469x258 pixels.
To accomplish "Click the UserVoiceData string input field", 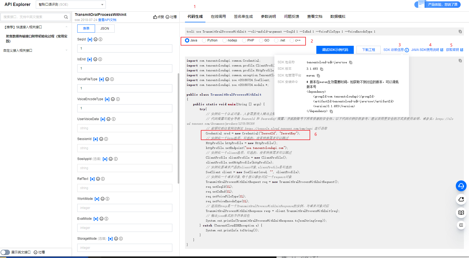I will tap(125, 128).
